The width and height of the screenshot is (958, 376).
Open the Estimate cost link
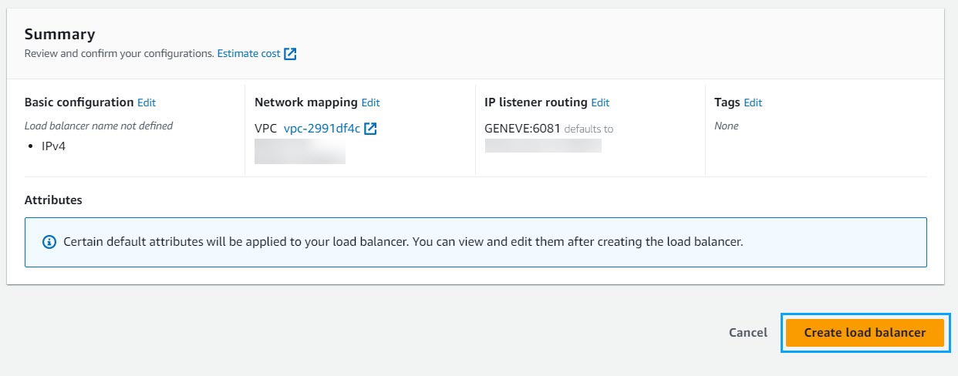[248, 54]
